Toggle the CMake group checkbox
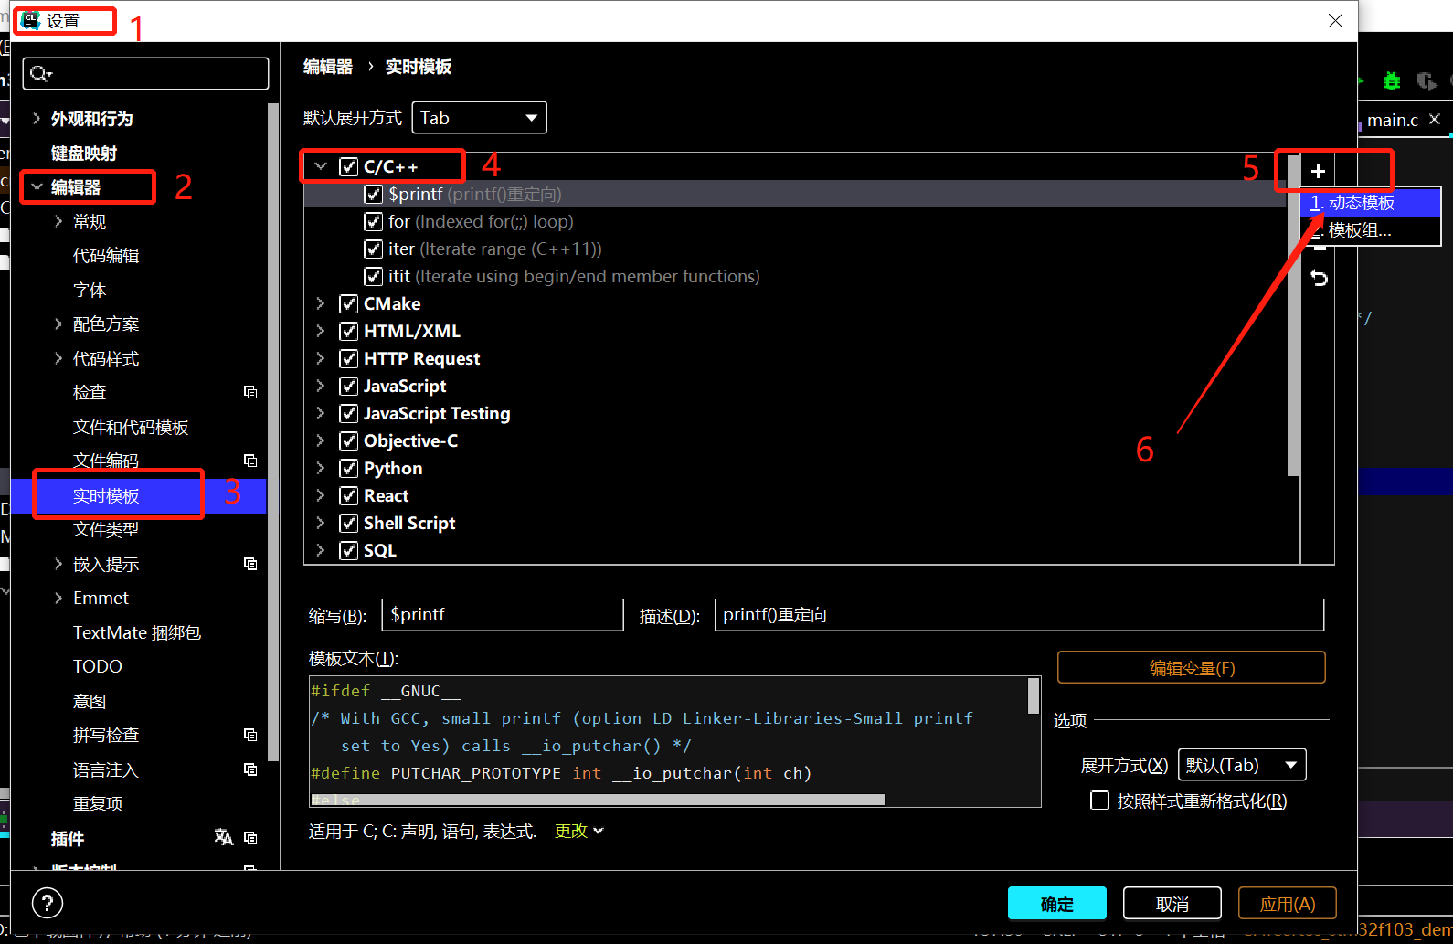 348,303
